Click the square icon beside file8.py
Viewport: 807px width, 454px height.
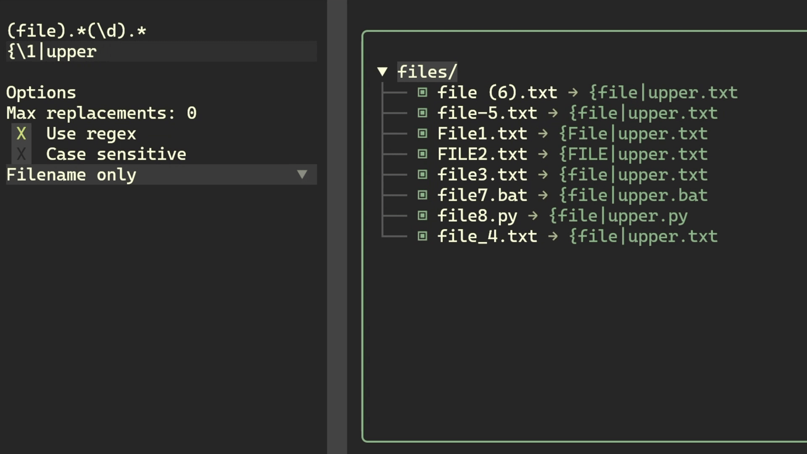click(423, 216)
